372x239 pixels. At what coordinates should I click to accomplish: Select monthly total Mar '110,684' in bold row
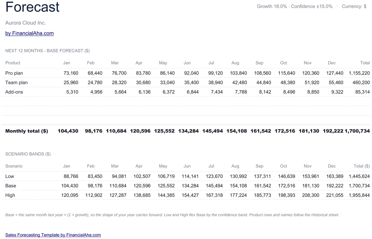[x=116, y=131]
